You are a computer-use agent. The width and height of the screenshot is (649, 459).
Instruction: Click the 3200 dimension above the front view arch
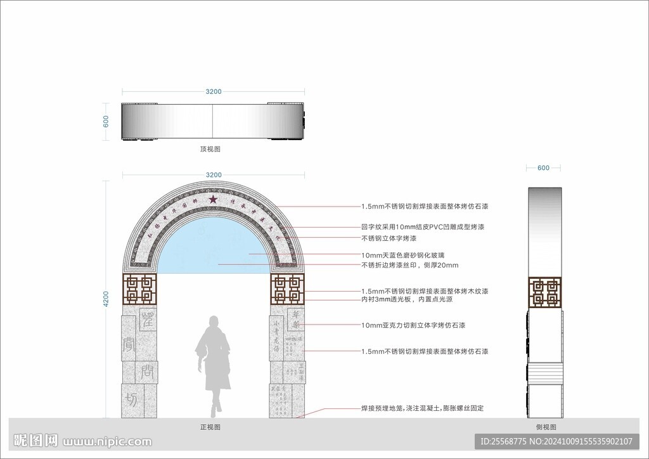[214, 175]
